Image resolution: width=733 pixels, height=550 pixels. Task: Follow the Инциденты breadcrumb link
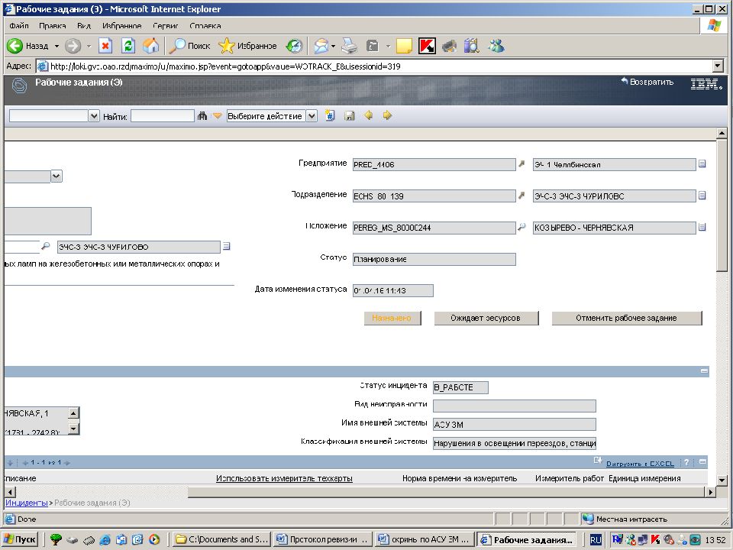27,503
